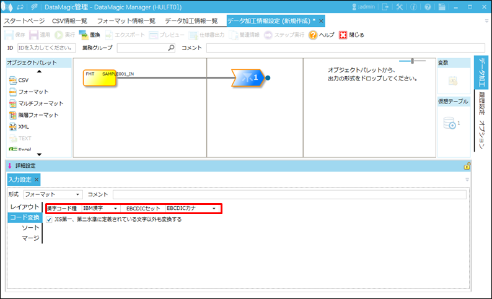
Task: Click the 仮想テーブル database icon
Action: [x=450, y=123]
